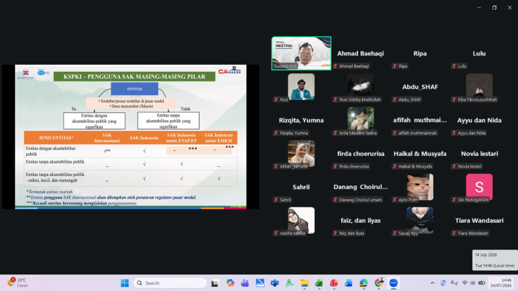The height and width of the screenshot is (291, 518).
Task: Open Task View in the taskbar
Action: click(215, 283)
